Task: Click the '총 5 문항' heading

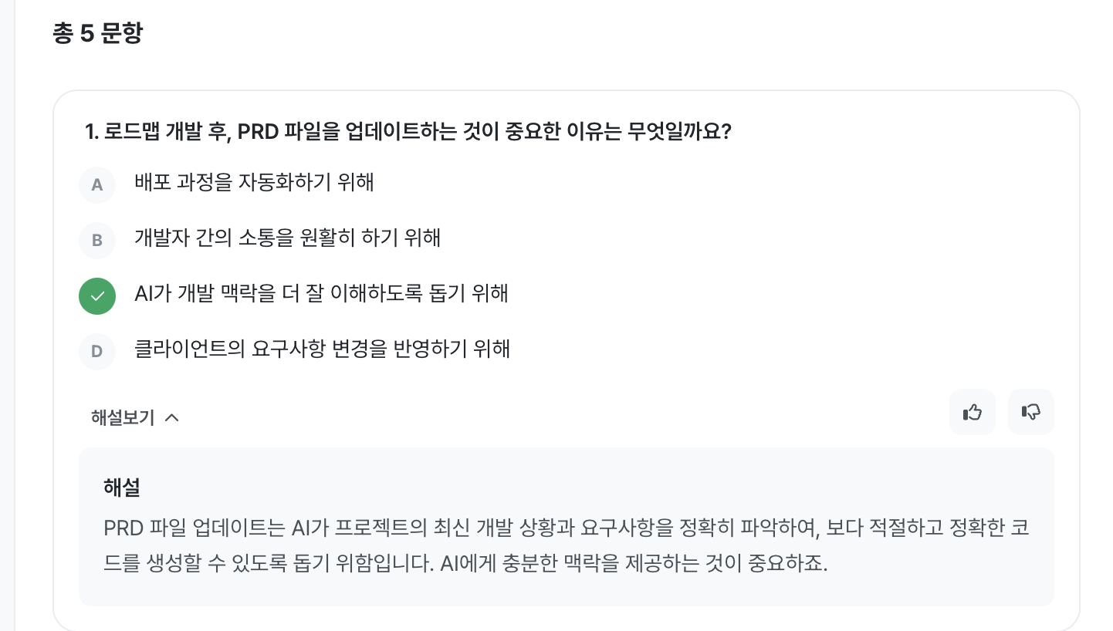Action: pyautogui.click(x=97, y=33)
